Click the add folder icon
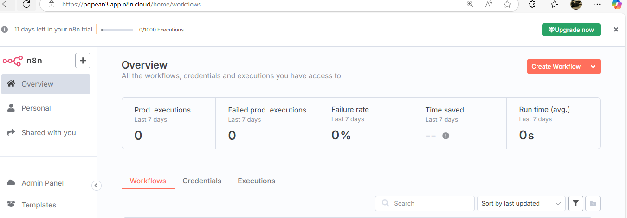 pyautogui.click(x=593, y=203)
